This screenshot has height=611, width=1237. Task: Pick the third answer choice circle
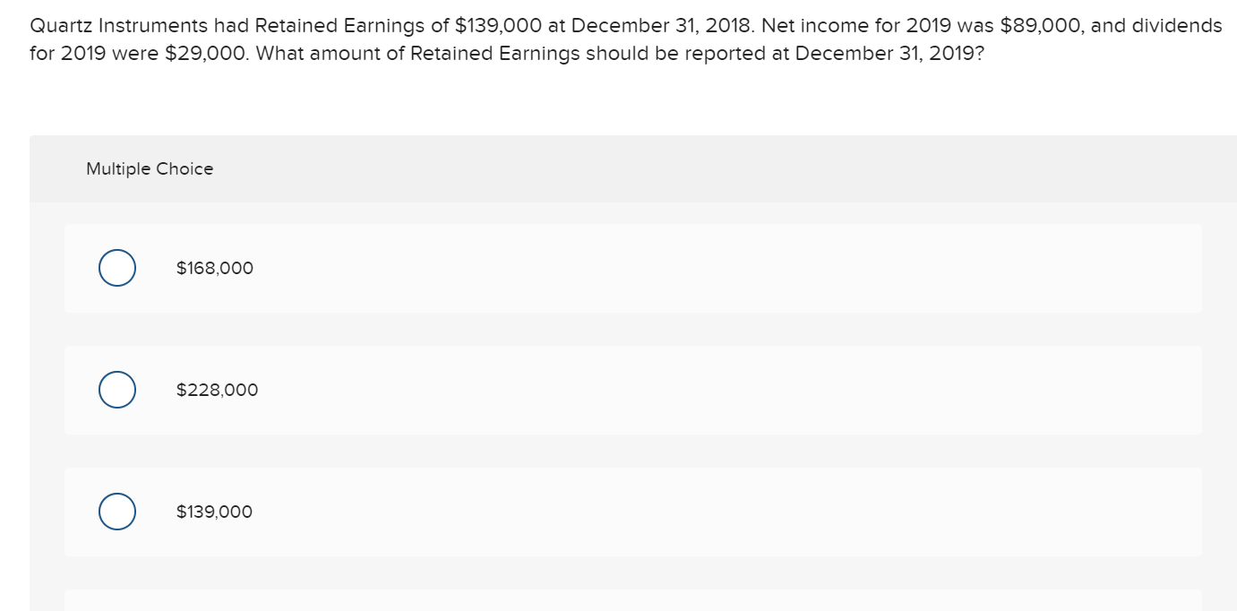click(116, 511)
